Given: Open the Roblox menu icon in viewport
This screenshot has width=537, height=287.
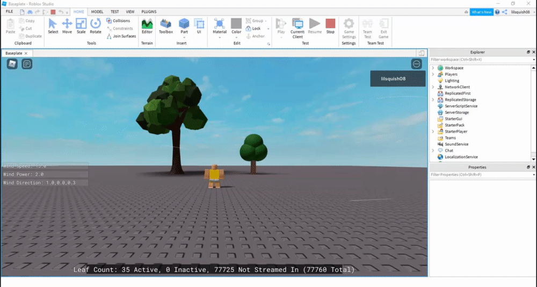Looking at the screenshot, I should pos(12,64).
